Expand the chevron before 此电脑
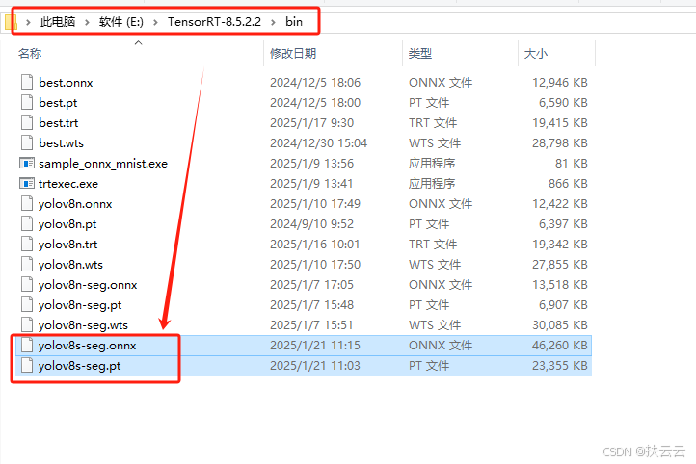The height and width of the screenshot is (464, 696). coord(28,22)
